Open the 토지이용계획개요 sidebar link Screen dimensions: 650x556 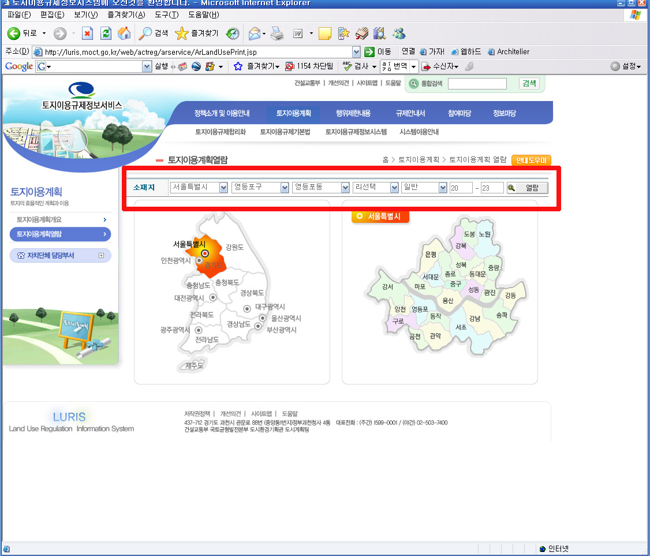39,220
